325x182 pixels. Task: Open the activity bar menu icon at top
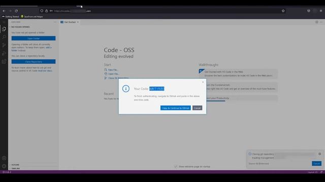click(x=4, y=22)
